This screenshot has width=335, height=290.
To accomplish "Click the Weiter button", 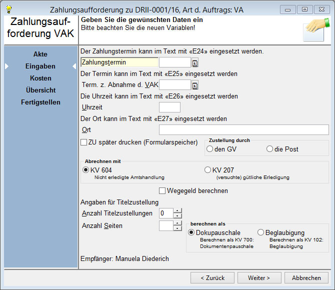I will coord(259,277).
